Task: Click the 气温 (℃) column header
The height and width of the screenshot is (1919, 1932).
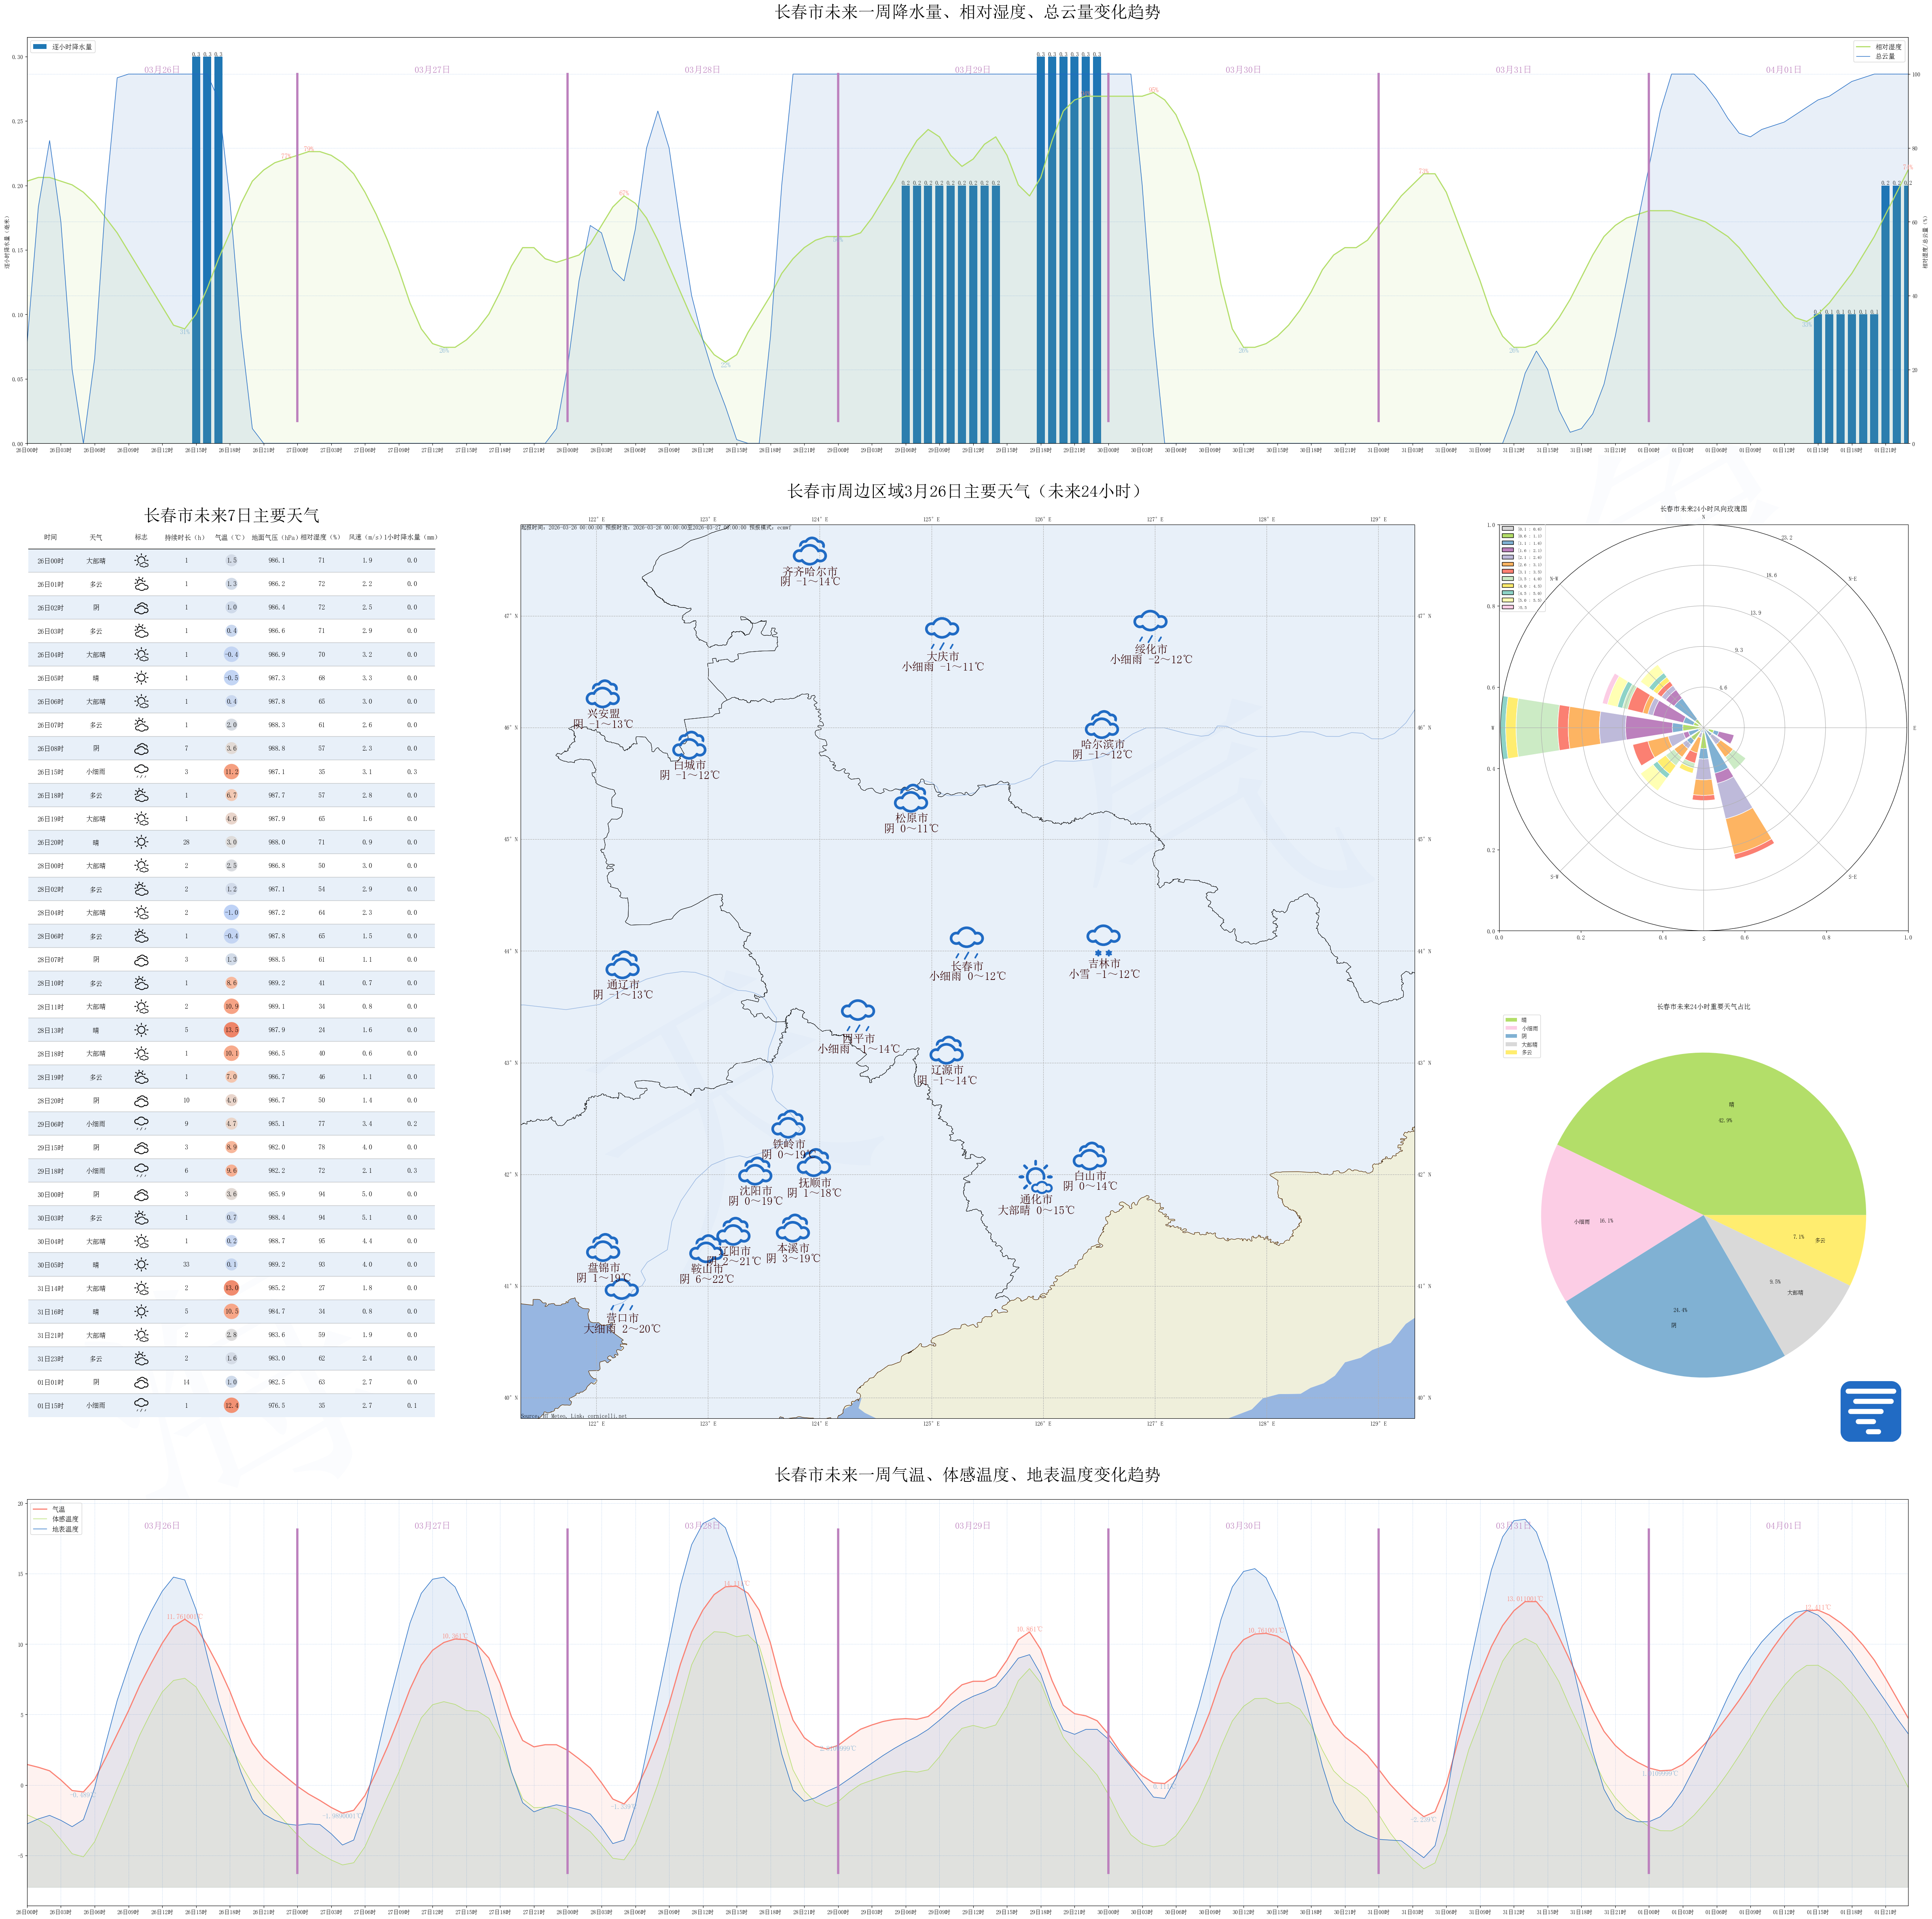Action: pyautogui.click(x=230, y=537)
